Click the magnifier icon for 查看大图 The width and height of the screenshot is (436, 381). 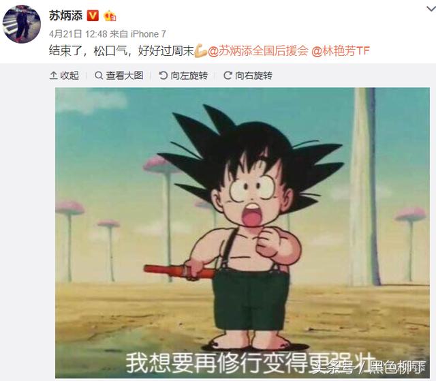pos(99,76)
